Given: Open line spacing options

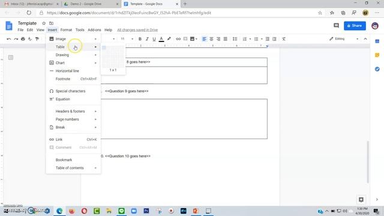Looking at the screenshot, I should coord(235,39).
